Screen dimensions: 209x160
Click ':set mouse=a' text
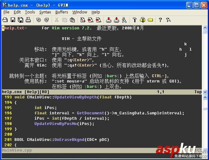click(x=69, y=81)
